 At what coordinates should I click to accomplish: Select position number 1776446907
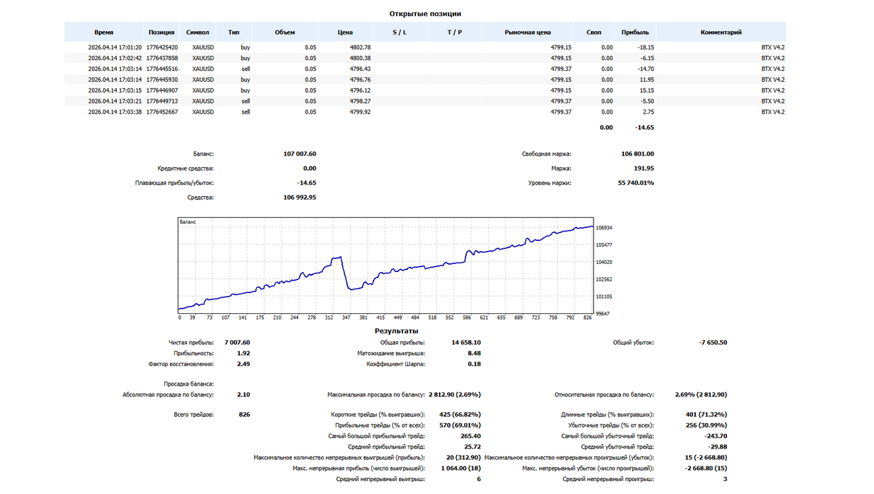click(162, 91)
